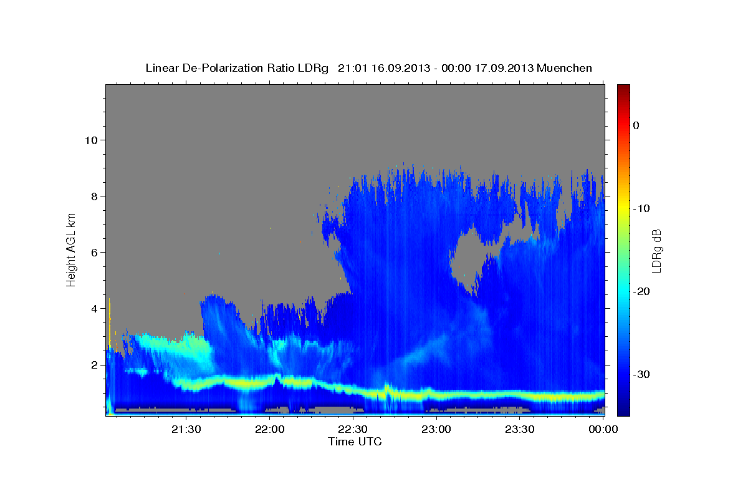Click the yellow layer below 22:00
The image size is (748, 499).
269,380
